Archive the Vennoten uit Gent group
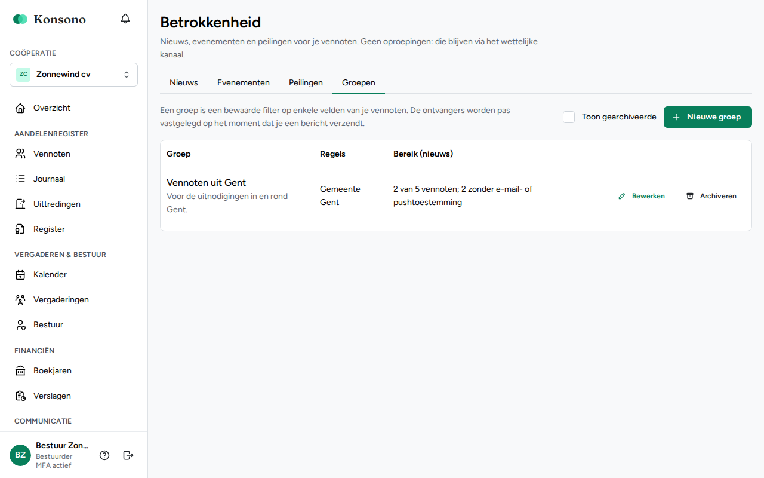 pyautogui.click(x=711, y=196)
